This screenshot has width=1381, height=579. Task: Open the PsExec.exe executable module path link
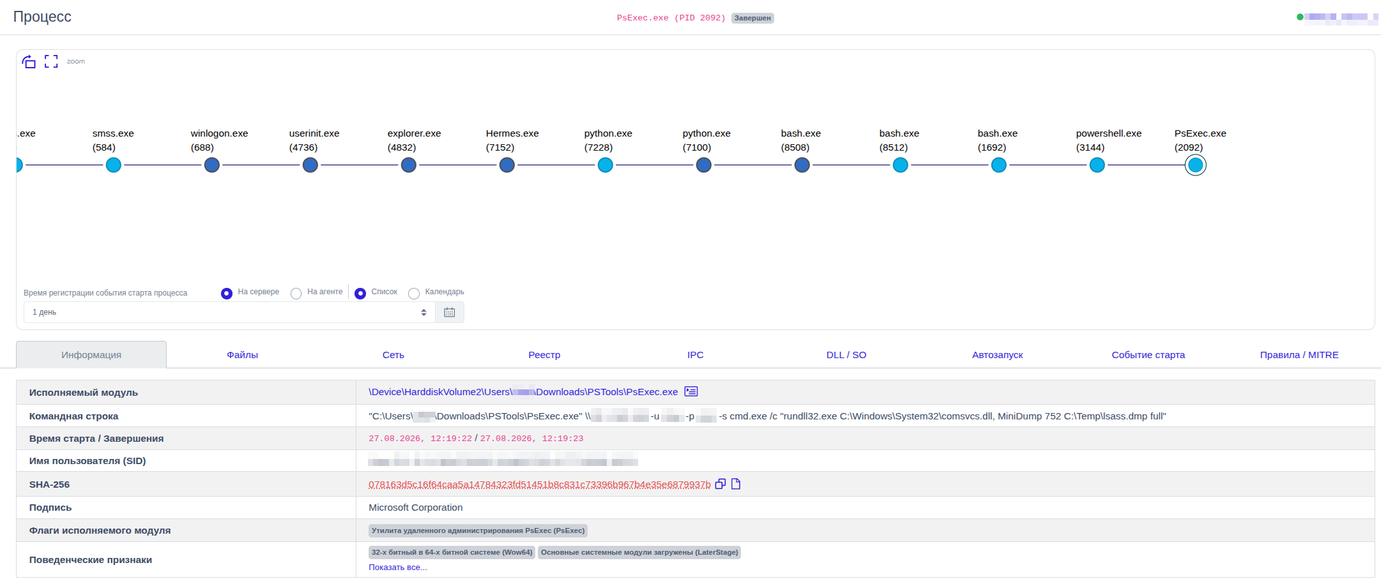pyautogui.click(x=523, y=392)
